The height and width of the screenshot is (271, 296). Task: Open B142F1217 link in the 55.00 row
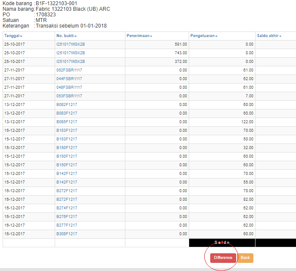(67, 182)
